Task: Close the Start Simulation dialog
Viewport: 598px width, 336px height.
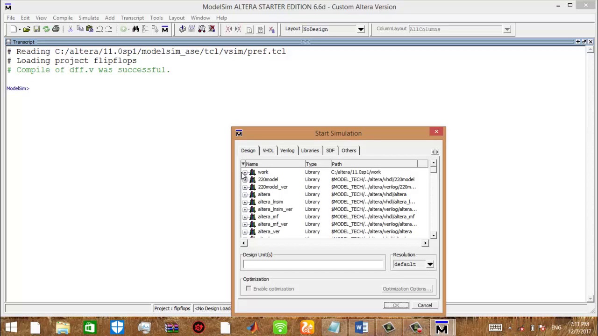Action: pyautogui.click(x=436, y=132)
